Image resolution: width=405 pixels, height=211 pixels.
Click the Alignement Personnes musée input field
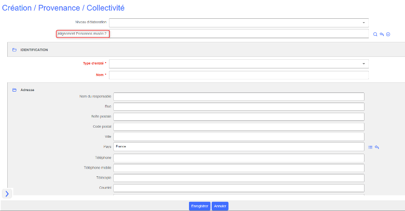tap(239, 34)
